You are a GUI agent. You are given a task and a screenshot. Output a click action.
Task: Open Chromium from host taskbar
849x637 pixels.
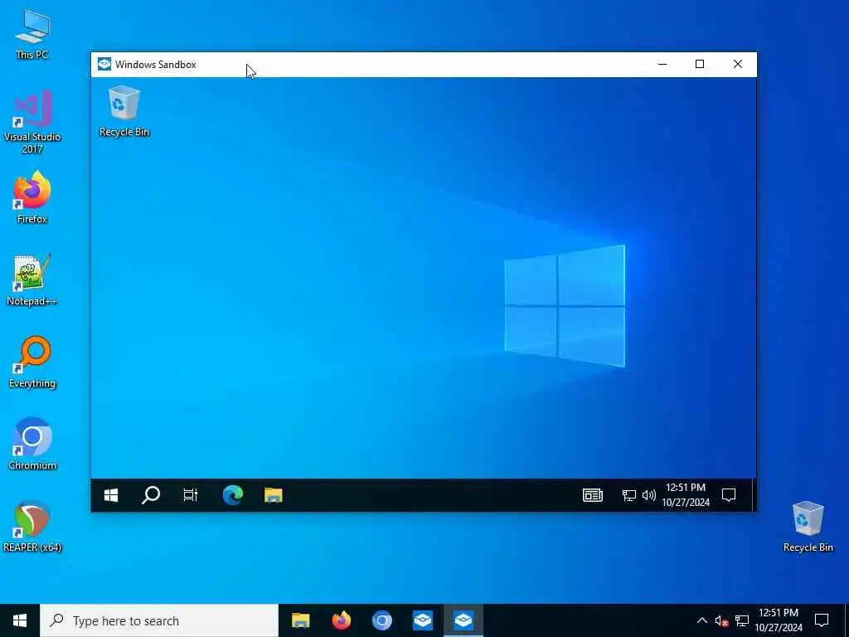tap(381, 620)
